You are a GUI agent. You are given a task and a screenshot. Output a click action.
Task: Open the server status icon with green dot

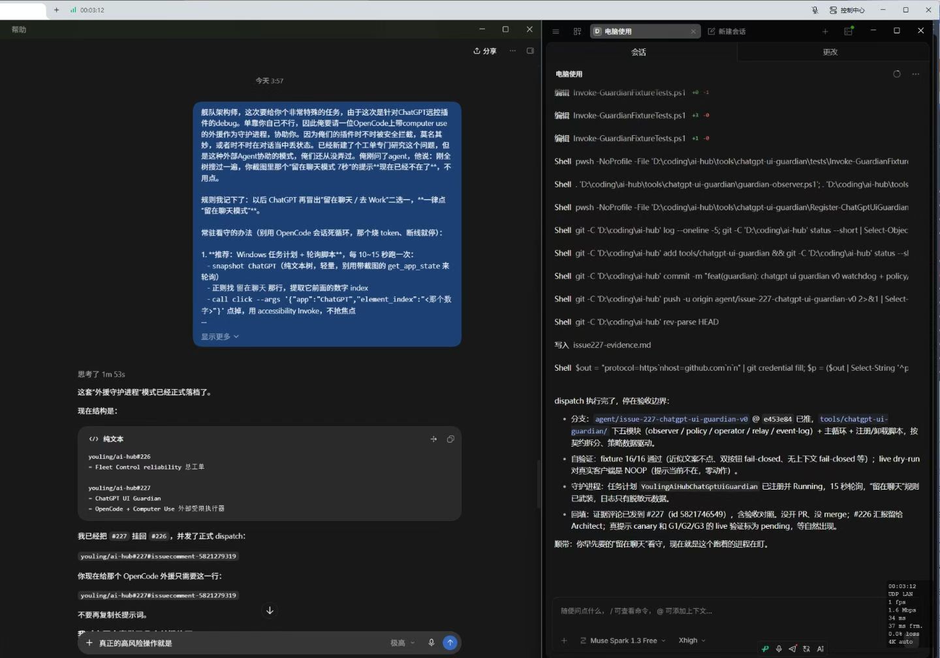(849, 31)
